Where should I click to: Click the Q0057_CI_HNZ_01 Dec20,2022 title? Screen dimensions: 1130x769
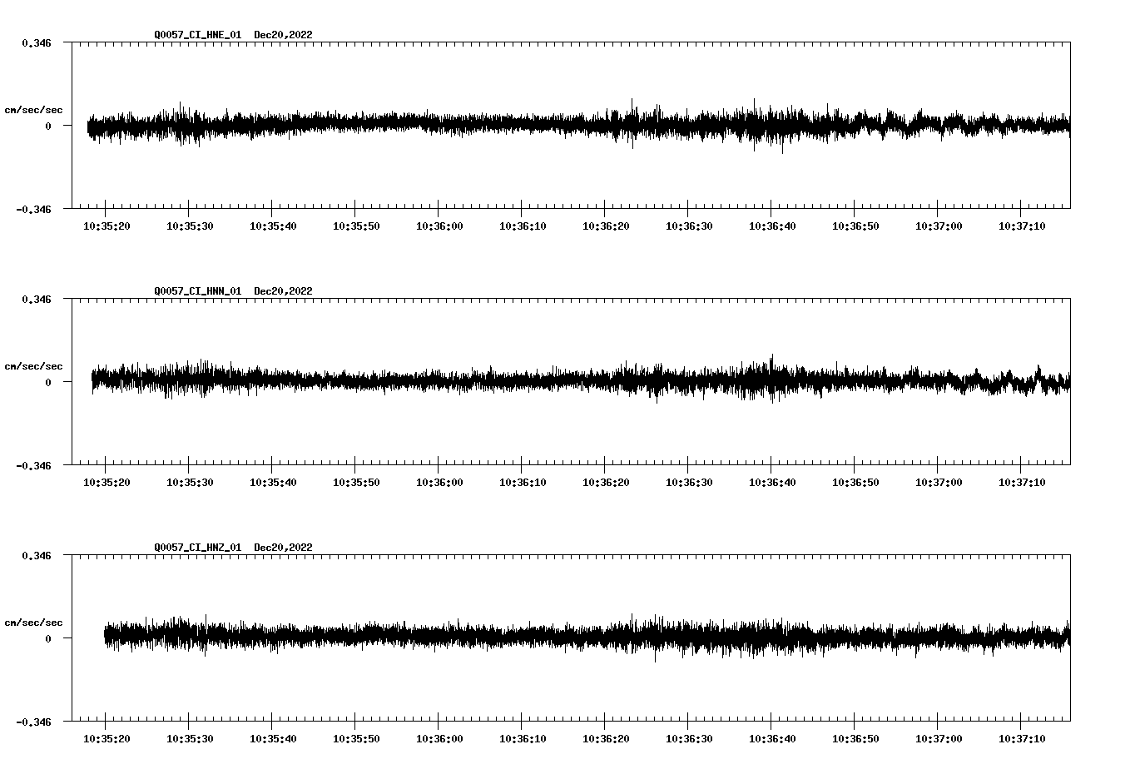[x=233, y=548]
